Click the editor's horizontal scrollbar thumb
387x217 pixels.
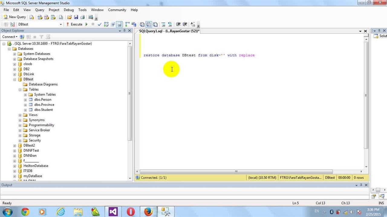tap(236, 171)
